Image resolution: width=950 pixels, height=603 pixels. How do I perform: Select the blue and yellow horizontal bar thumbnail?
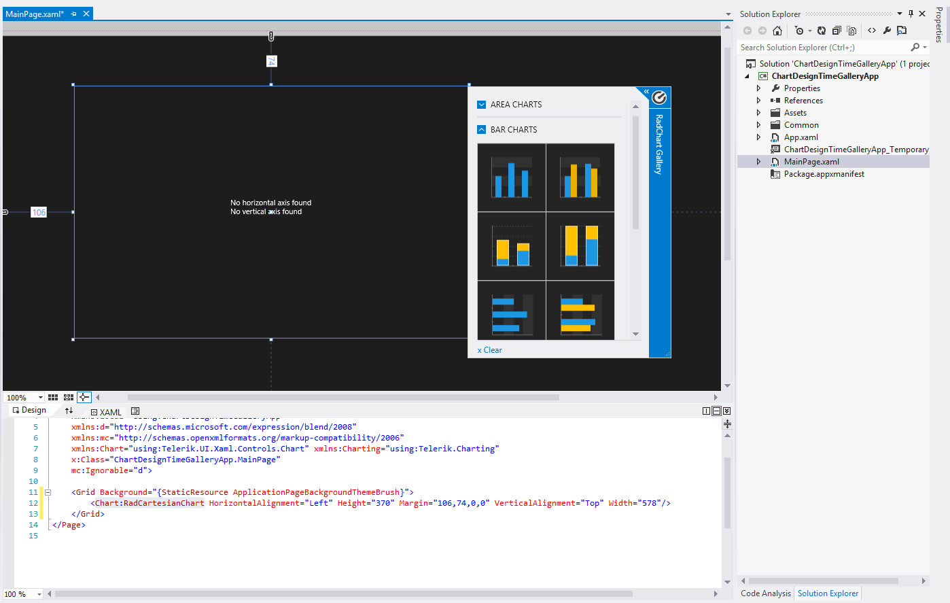click(580, 311)
